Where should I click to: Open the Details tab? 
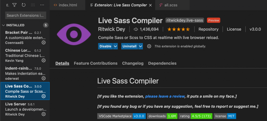(62, 63)
